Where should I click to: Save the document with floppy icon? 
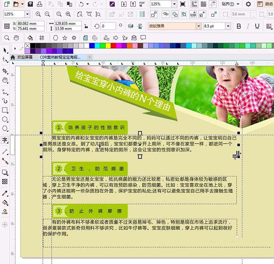coord(30,4)
